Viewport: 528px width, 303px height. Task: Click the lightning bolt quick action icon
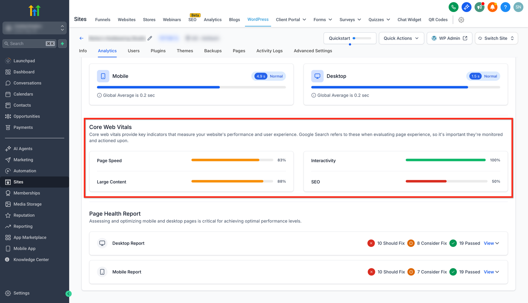(63, 44)
